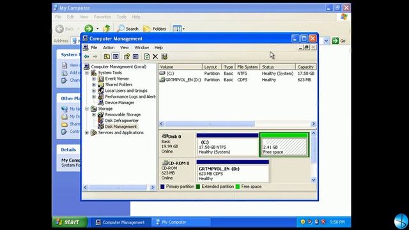Select the GRTMPVOL_EN (D:) CDFS partition block

click(x=233, y=171)
